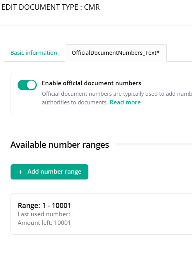Select the OfficialDocumentNumbers_Text tab
192x260 pixels.
click(x=116, y=53)
